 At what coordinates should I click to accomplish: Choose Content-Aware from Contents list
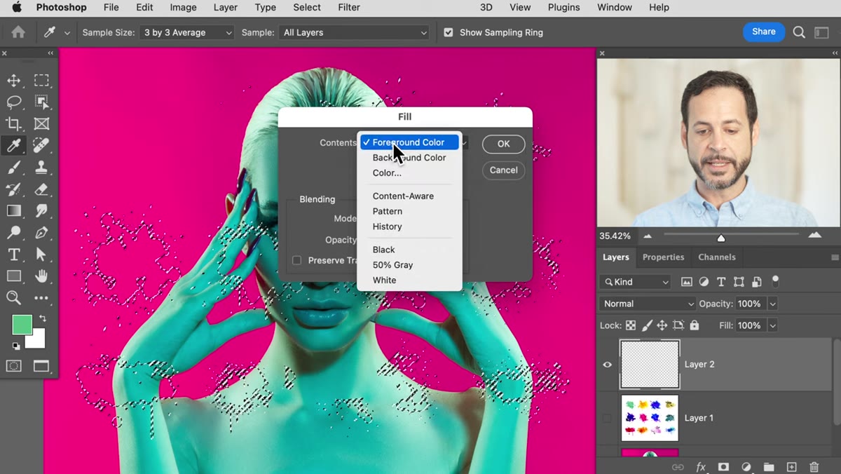403,196
